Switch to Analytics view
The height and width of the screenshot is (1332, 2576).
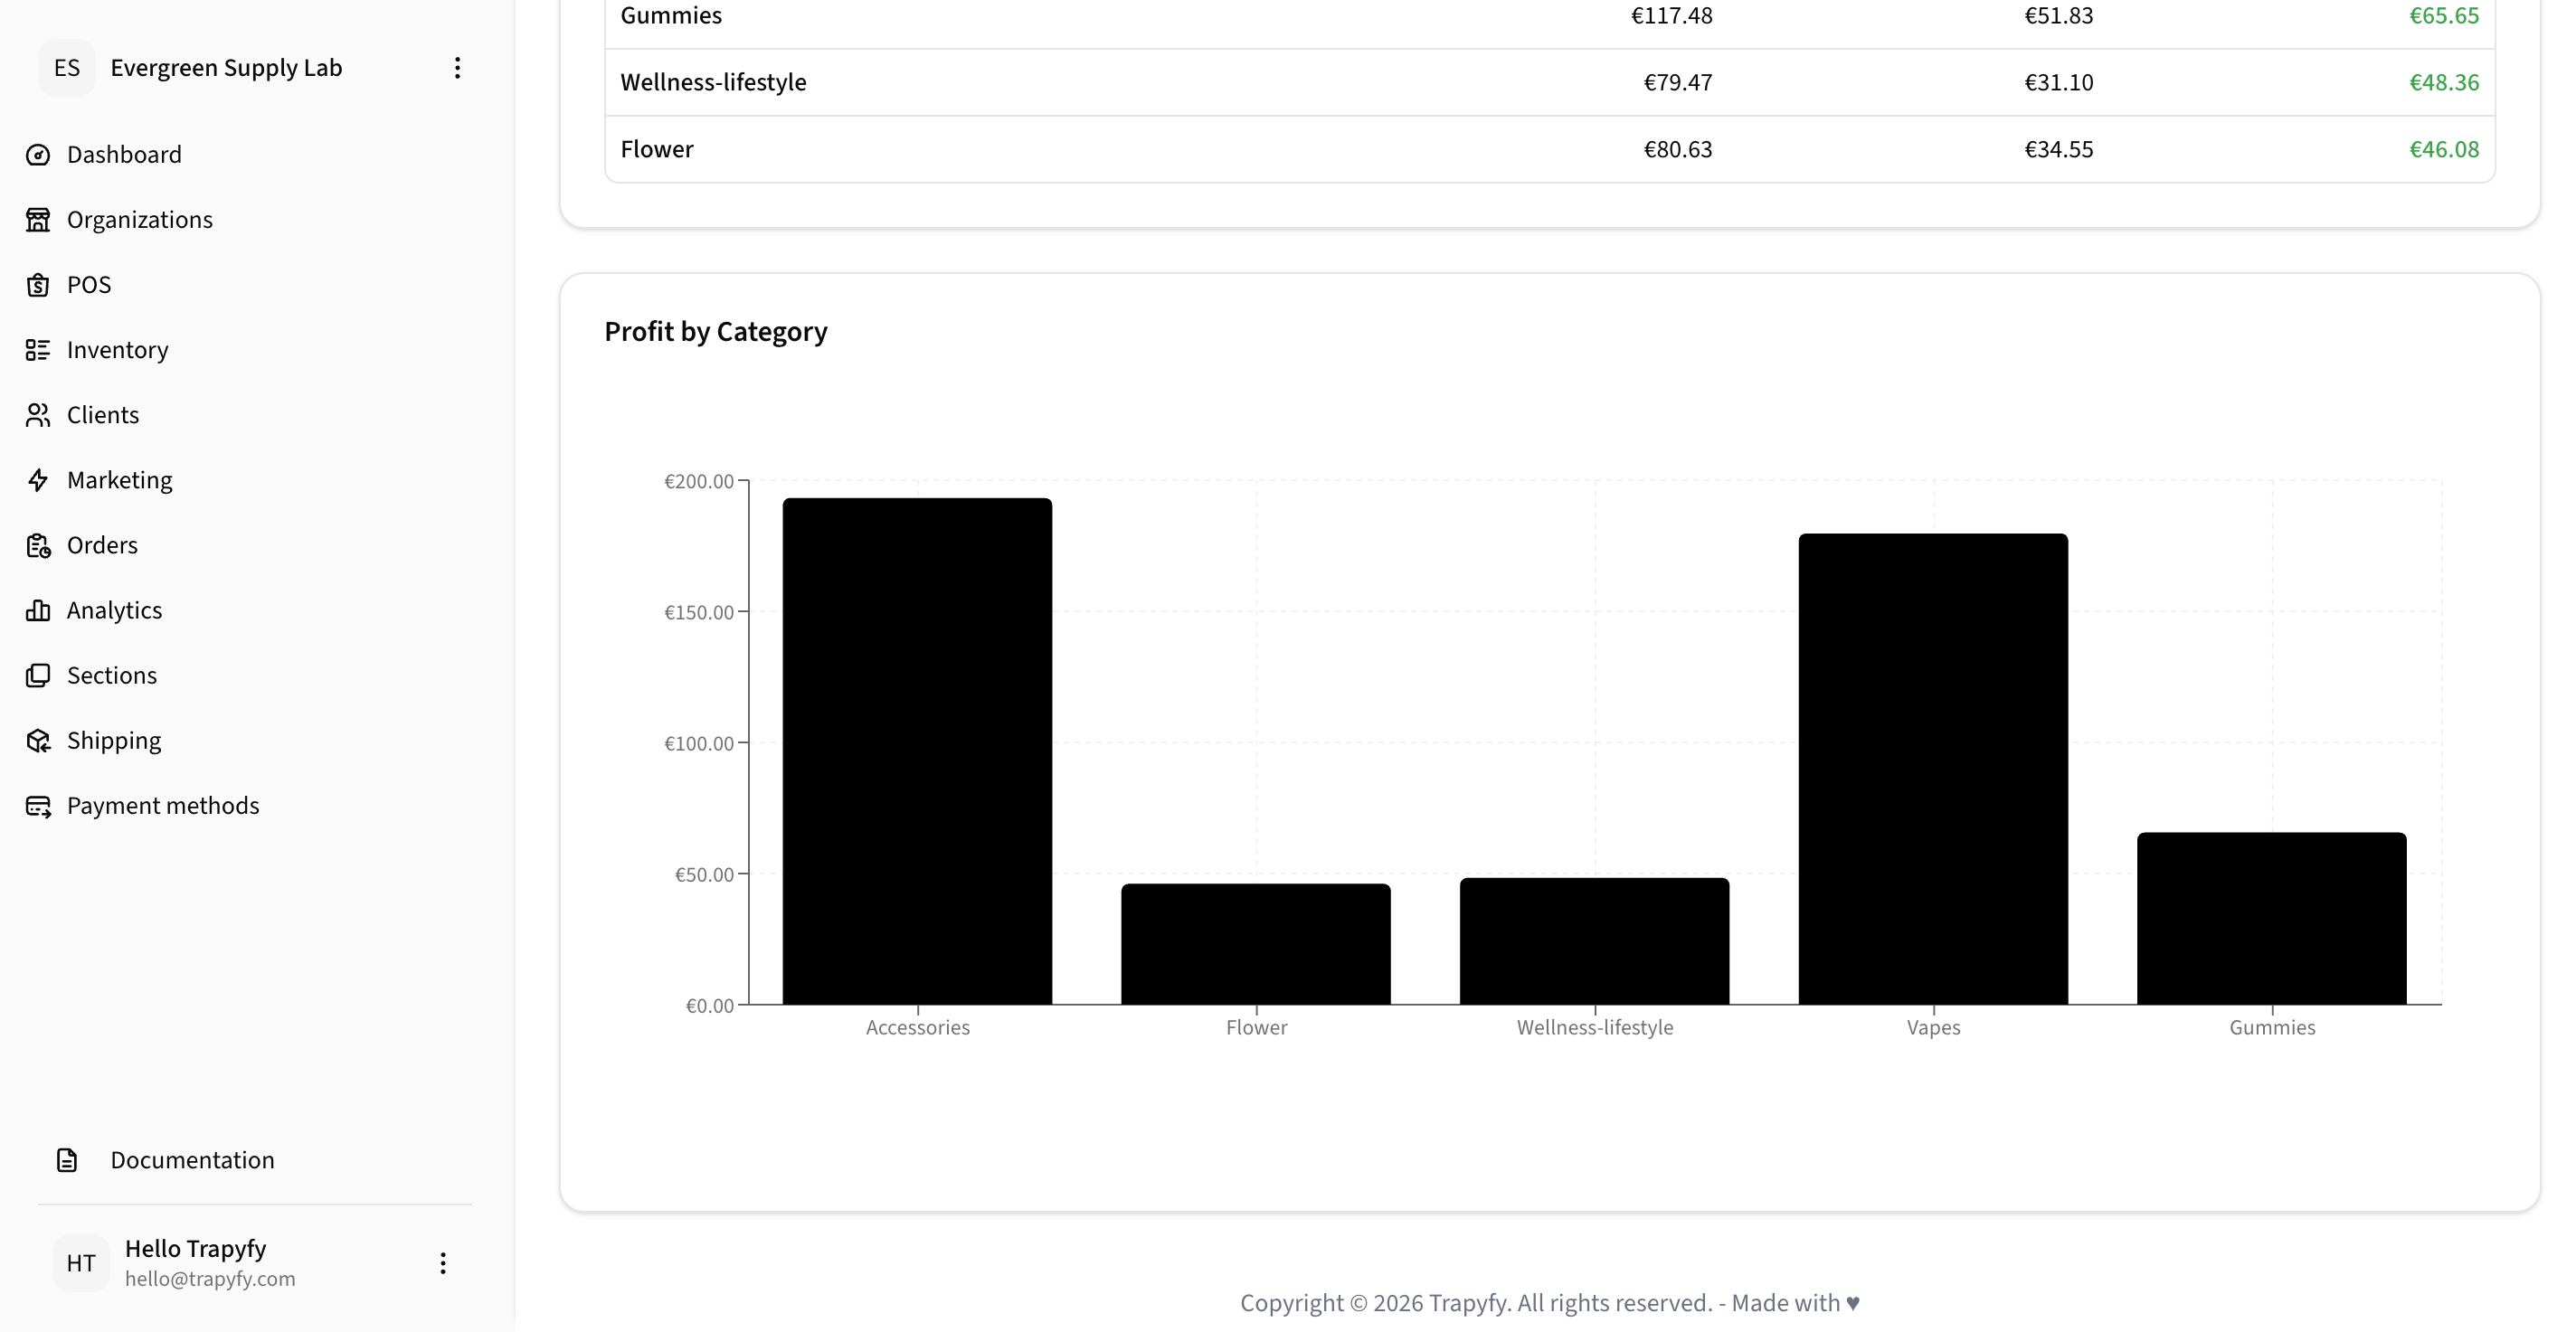(x=114, y=610)
